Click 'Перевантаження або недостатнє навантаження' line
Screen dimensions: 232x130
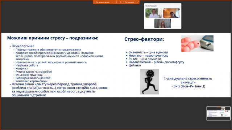48,50
